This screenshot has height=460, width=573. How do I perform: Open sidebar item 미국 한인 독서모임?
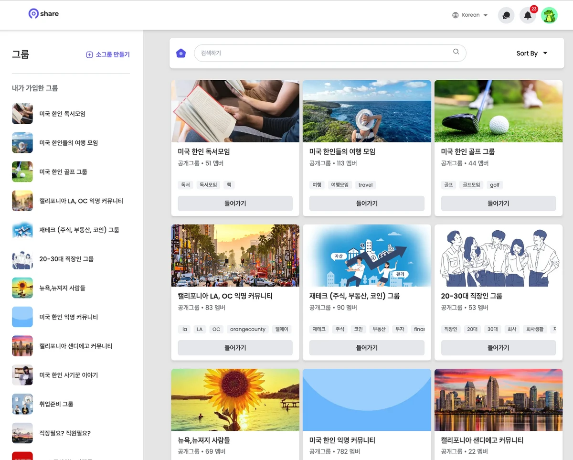(x=71, y=114)
